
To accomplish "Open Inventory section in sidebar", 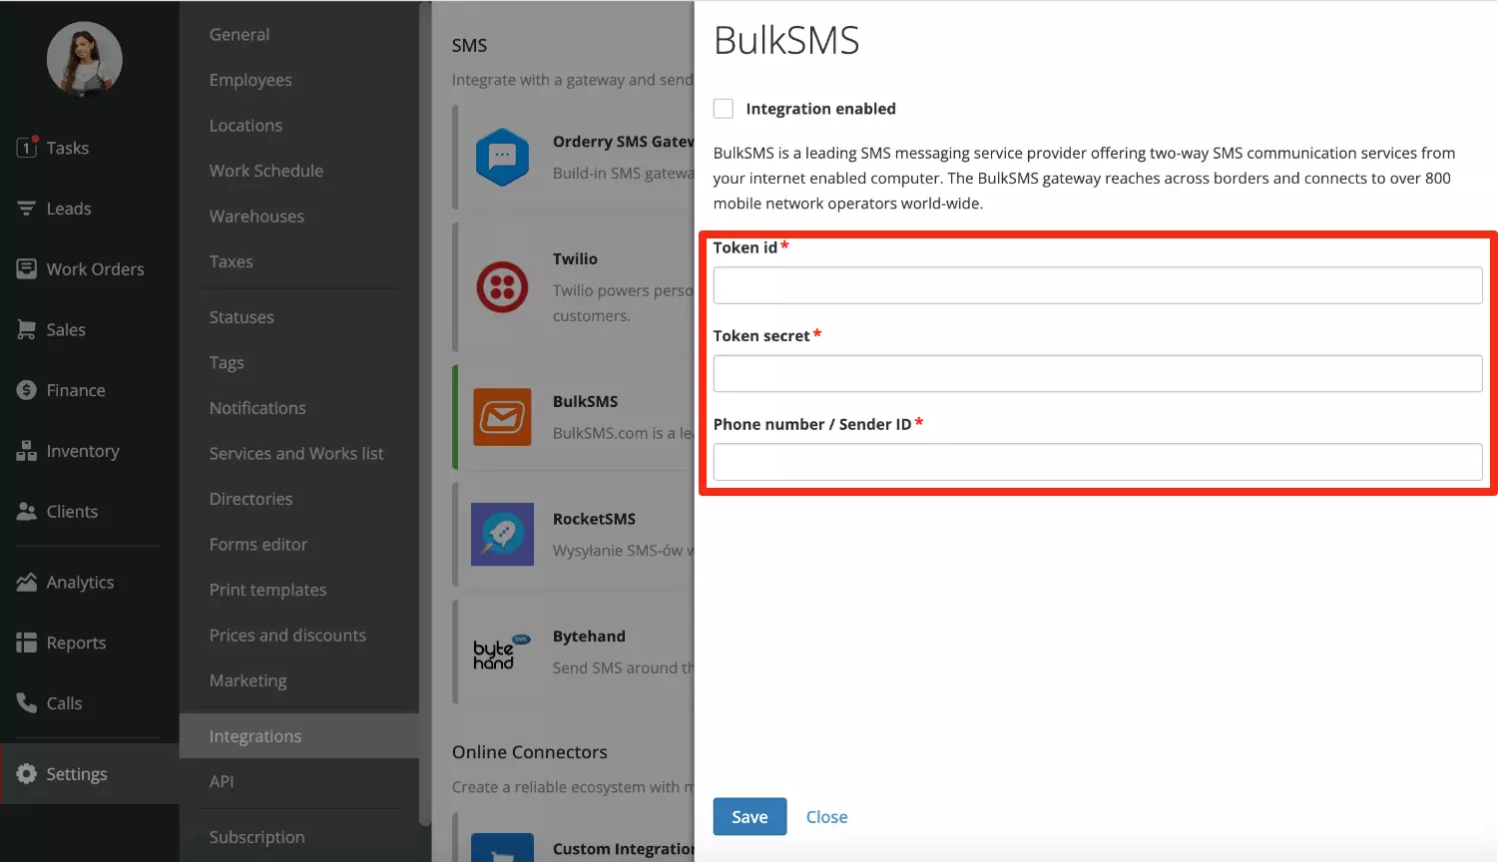I will pyautogui.click(x=83, y=451).
